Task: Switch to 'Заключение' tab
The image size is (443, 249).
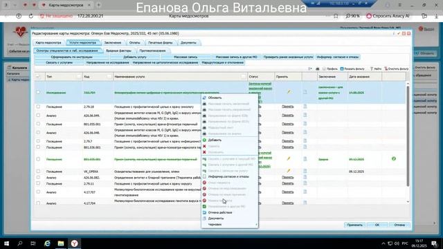Action: coord(113,43)
